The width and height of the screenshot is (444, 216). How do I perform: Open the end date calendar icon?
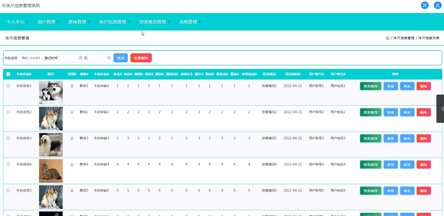(109, 58)
